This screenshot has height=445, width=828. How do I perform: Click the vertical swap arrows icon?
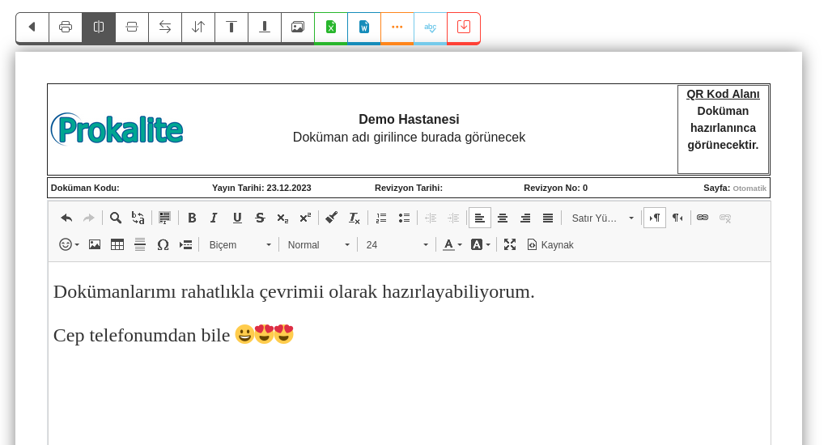click(198, 27)
